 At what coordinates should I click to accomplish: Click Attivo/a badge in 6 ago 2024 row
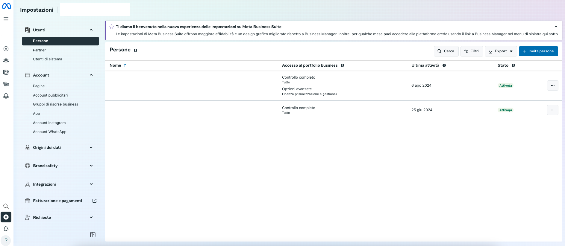[505, 85]
